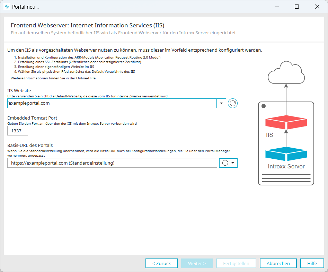Click the circular arrow icon beside Basis-URL field
This screenshot has height=272, width=328.
click(x=225, y=163)
